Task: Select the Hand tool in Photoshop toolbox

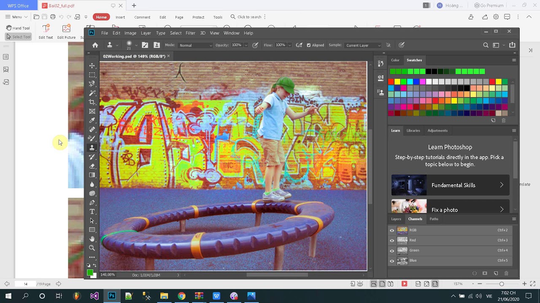Action: 92,239
